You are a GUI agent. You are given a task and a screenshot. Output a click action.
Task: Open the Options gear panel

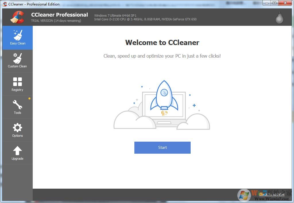click(x=17, y=129)
